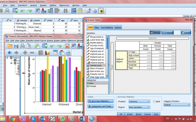This screenshot has width=196, height=122.
Task: Select the Highest degree row header in preview
Action: pos(121,60)
